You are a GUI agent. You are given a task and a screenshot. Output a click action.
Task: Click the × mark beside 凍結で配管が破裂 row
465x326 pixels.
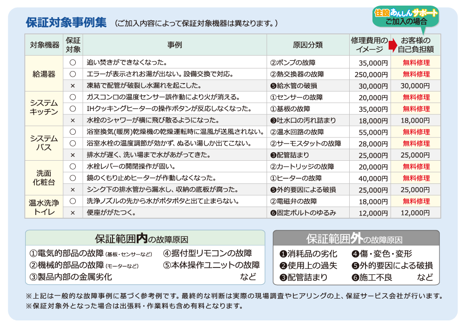(73, 85)
